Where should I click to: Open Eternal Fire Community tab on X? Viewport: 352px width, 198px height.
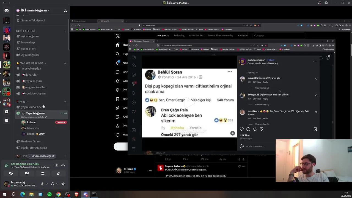coord(220,35)
